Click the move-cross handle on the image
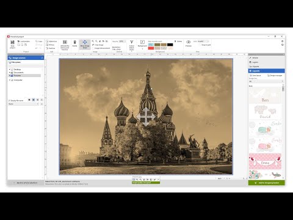The height and width of the screenshot is (220, 293). (146, 117)
